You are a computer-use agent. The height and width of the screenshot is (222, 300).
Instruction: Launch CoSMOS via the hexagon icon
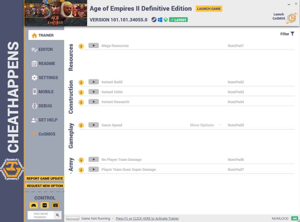[x=292, y=18]
